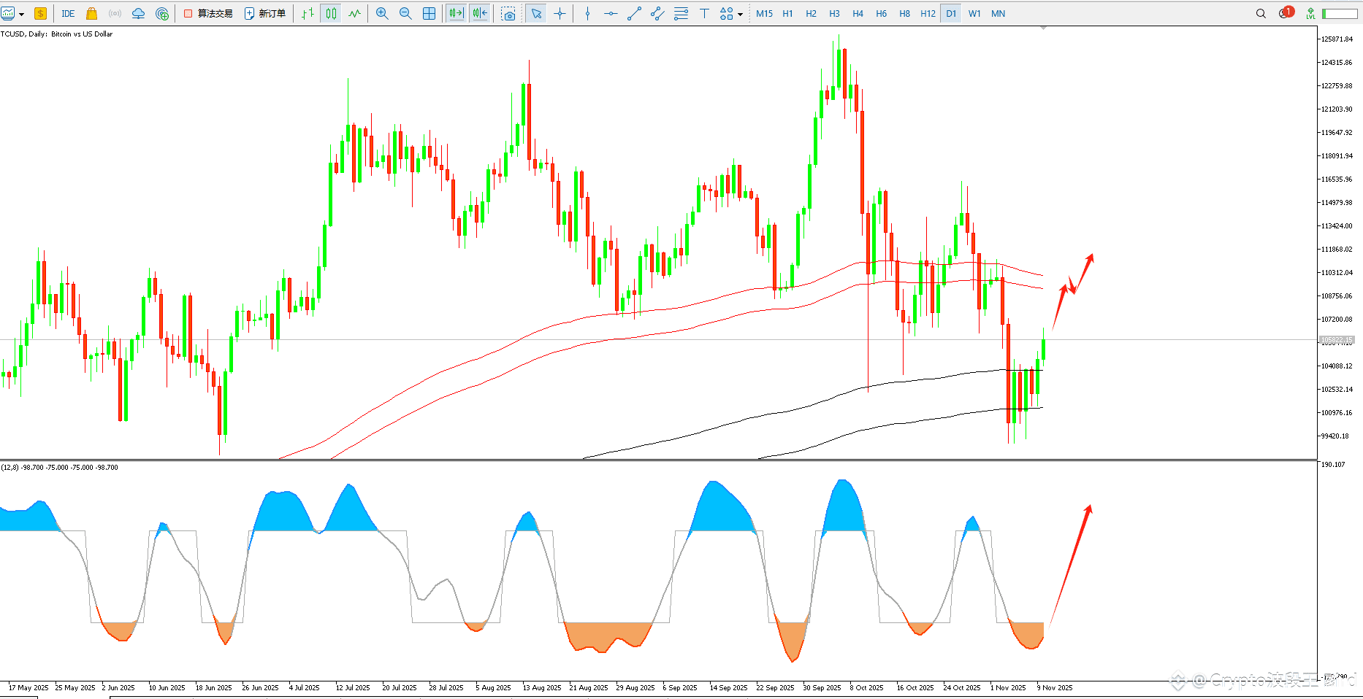Open the chart template icon in the toolbar
The height and width of the screenshot is (699, 1363).
(8, 13)
